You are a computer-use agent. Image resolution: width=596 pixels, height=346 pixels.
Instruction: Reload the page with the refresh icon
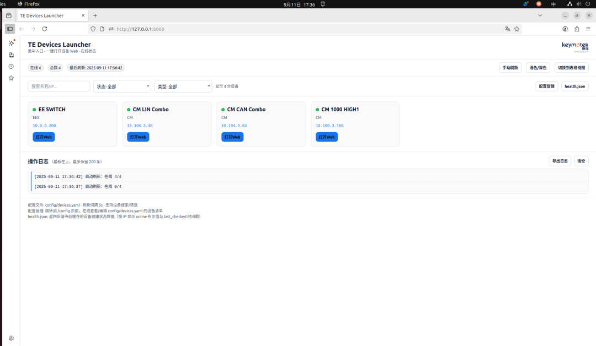[45, 29]
